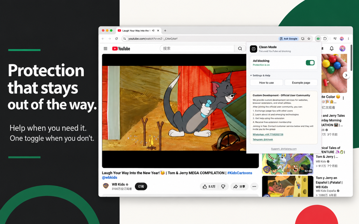This screenshot has width=359, height=224.
Task: Open YouTube notifications bell
Action: pos(332,48)
